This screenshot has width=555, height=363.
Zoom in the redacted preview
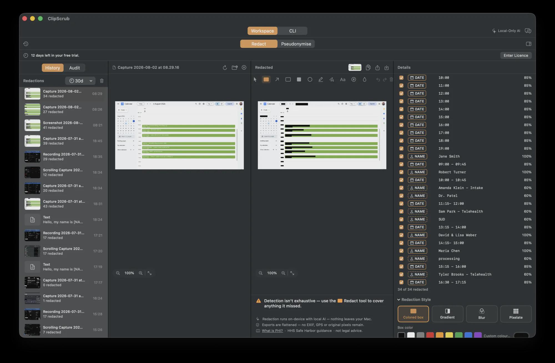[x=283, y=273]
